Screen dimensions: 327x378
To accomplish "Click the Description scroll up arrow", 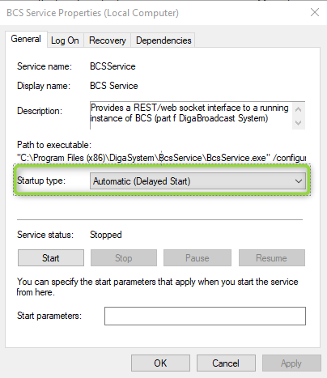I will [x=299, y=109].
